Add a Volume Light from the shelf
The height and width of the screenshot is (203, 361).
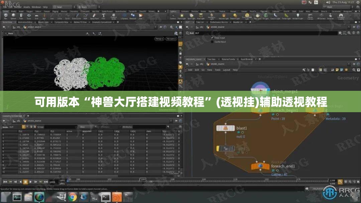(224, 16)
